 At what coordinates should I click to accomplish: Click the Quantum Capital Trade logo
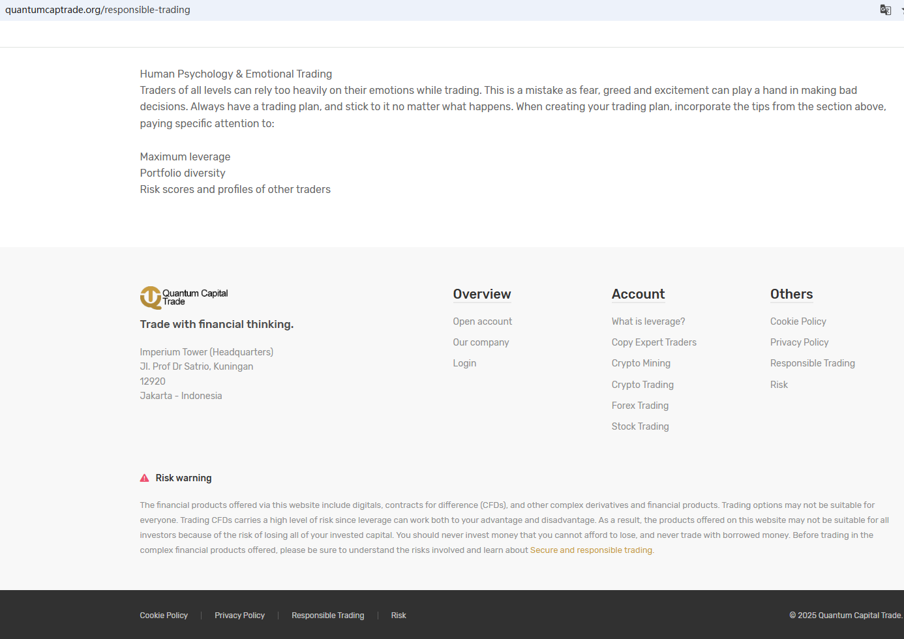coord(184,297)
